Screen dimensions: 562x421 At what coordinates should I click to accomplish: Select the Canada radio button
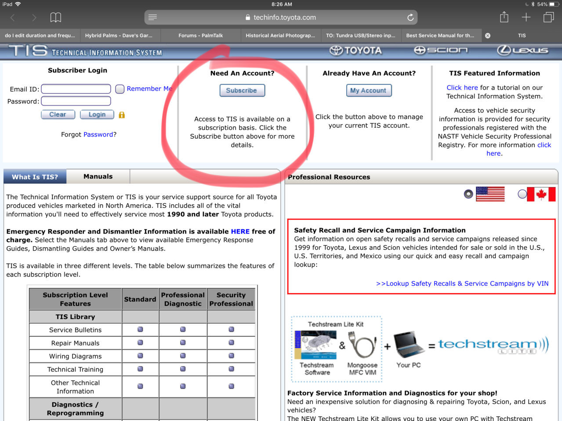pos(522,194)
